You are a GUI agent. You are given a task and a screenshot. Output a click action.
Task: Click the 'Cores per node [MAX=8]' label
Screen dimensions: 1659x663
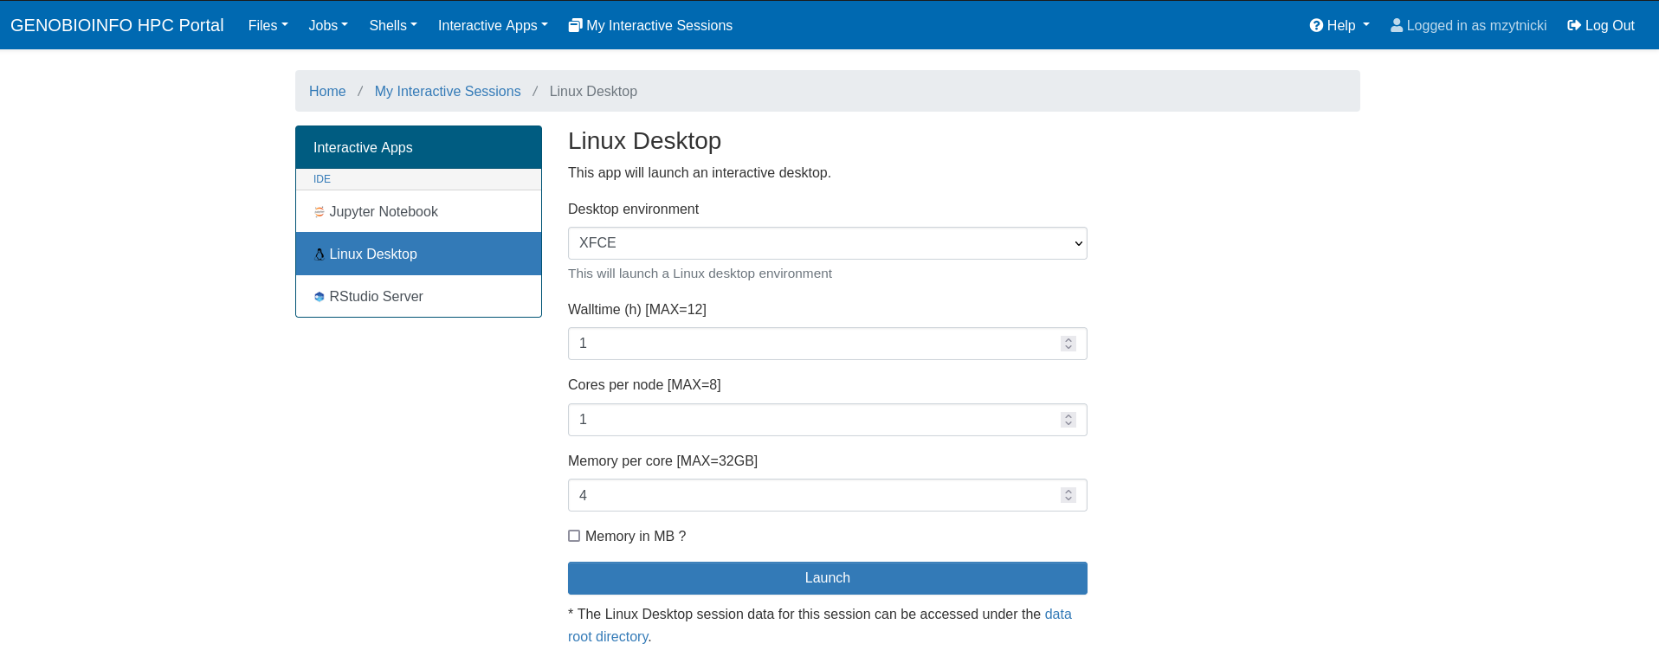tap(644, 384)
